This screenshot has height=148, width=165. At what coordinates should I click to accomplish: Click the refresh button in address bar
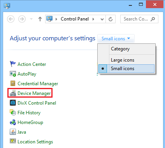pyautogui.click(x=111, y=19)
